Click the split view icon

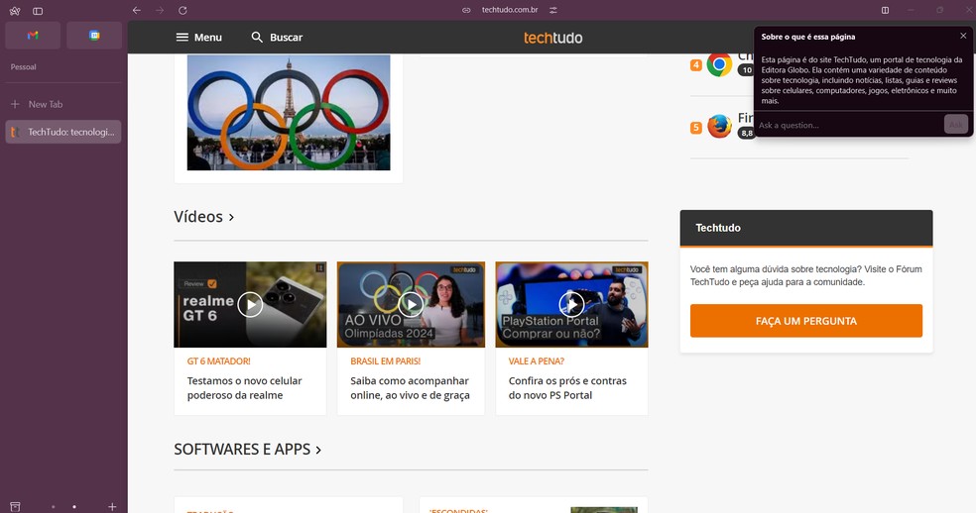click(x=885, y=10)
